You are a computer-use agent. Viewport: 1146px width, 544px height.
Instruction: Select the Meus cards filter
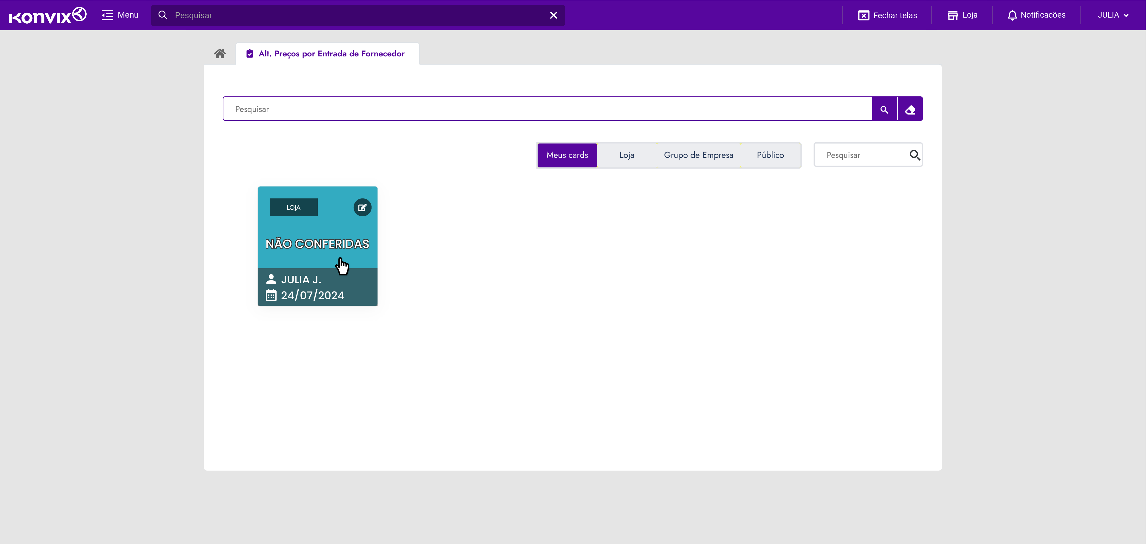(567, 155)
